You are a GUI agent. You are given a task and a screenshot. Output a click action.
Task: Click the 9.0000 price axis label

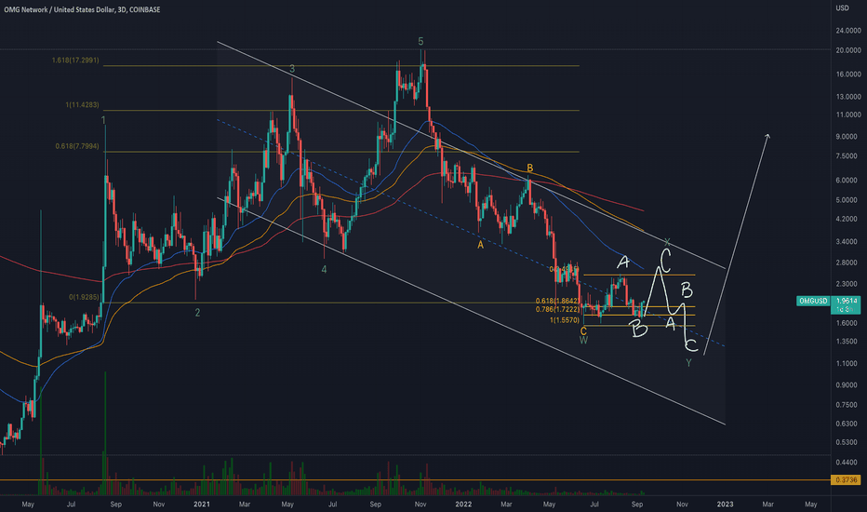click(x=848, y=136)
